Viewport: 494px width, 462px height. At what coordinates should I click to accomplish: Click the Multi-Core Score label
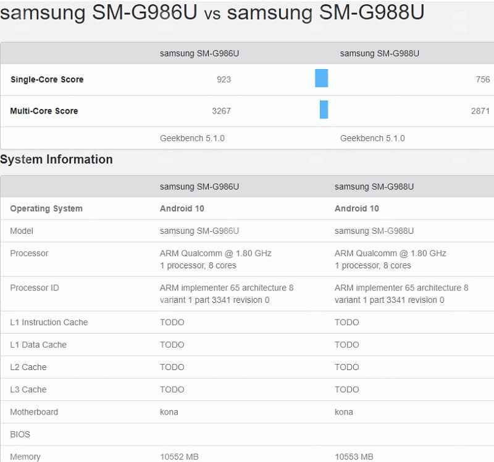click(44, 111)
